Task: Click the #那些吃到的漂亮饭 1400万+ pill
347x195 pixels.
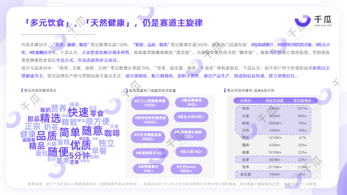Action: coord(150,120)
